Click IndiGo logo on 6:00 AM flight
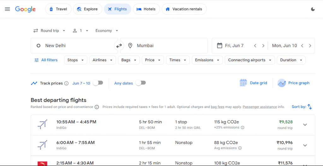Viewport: 323px width, 166px height. [43, 145]
